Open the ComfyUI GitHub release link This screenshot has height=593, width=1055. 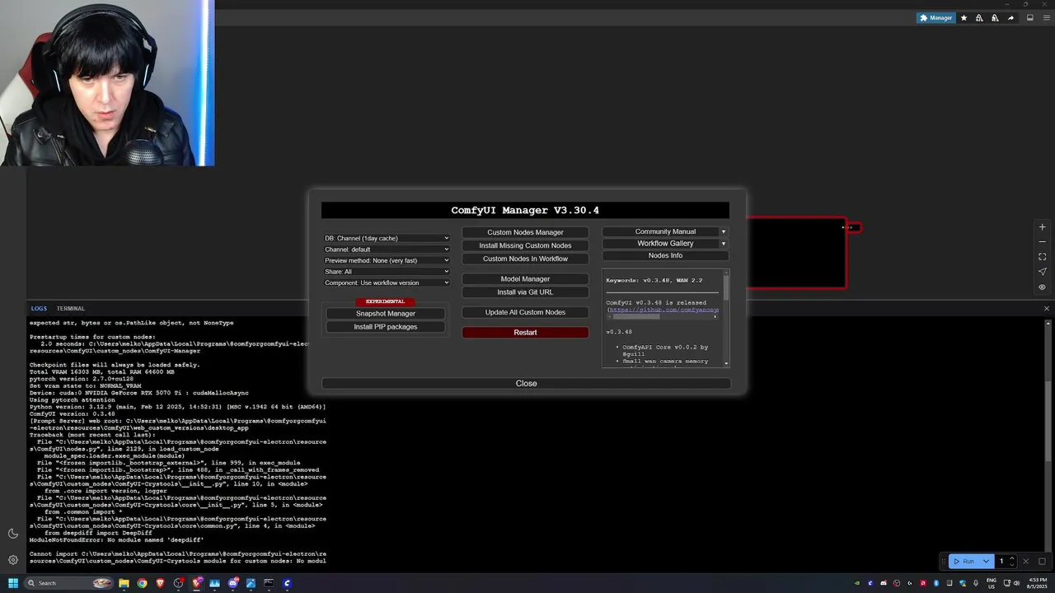pos(664,310)
